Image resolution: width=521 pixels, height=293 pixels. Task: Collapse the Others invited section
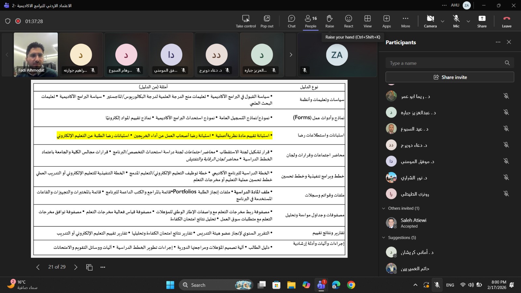pos(384,208)
